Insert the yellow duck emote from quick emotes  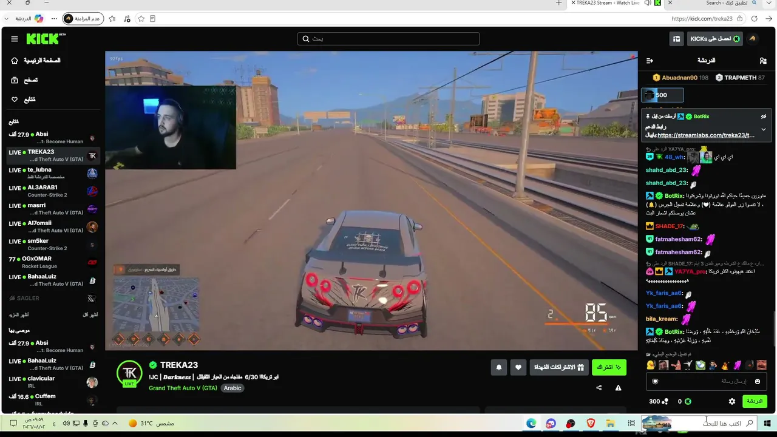click(651, 365)
